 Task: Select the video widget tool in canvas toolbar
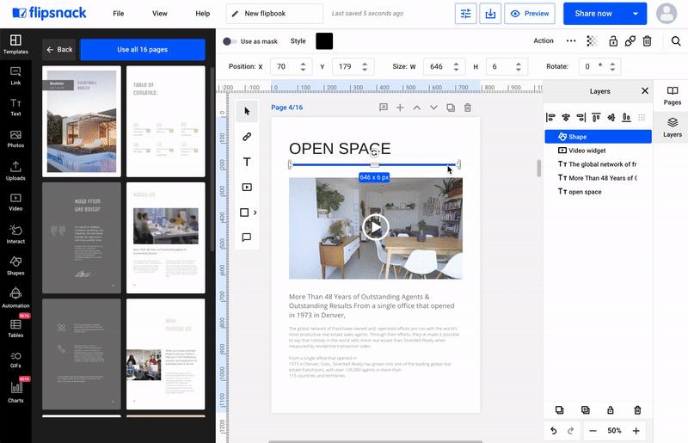(x=247, y=187)
